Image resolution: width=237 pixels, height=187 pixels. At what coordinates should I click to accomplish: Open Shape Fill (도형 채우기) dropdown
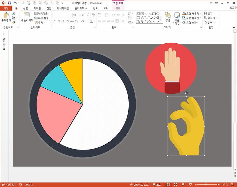point(192,13)
